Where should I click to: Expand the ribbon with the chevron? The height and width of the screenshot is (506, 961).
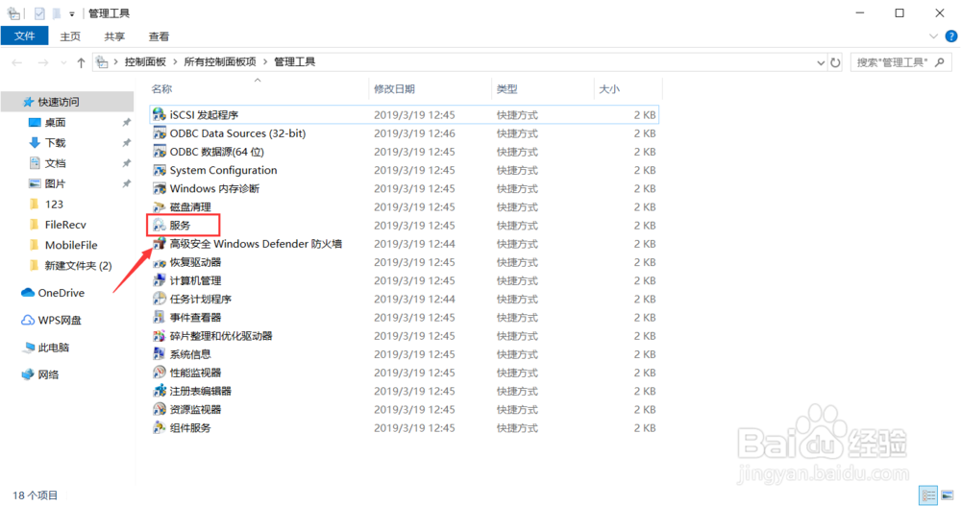933,36
